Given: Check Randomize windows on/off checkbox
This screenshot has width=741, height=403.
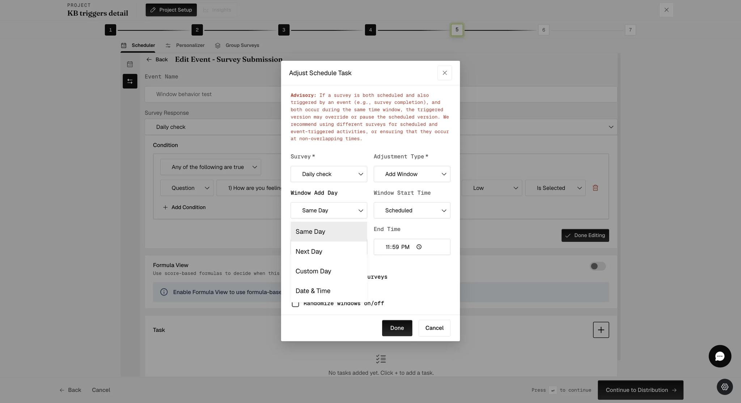Looking at the screenshot, I should [295, 303].
